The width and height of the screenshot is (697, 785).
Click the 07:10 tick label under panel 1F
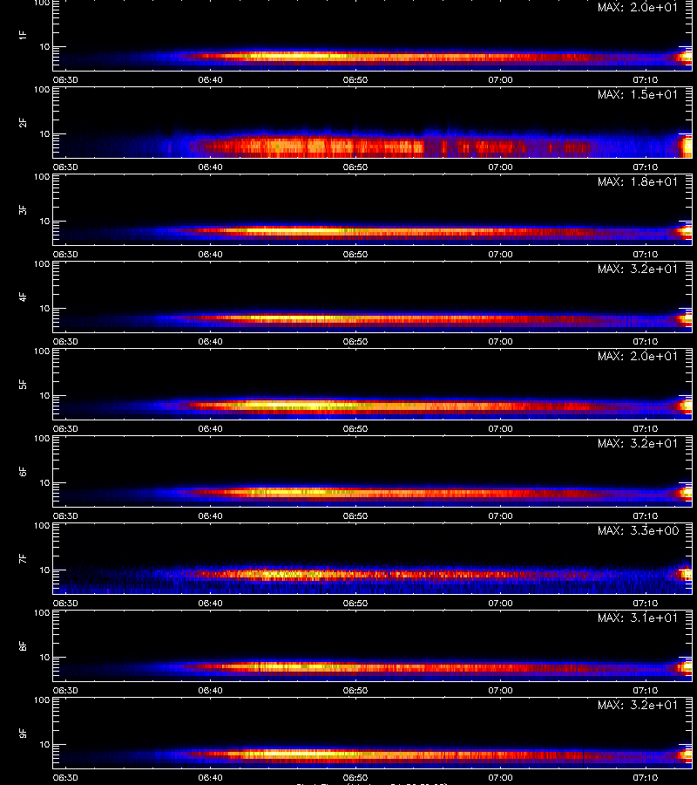click(x=646, y=79)
